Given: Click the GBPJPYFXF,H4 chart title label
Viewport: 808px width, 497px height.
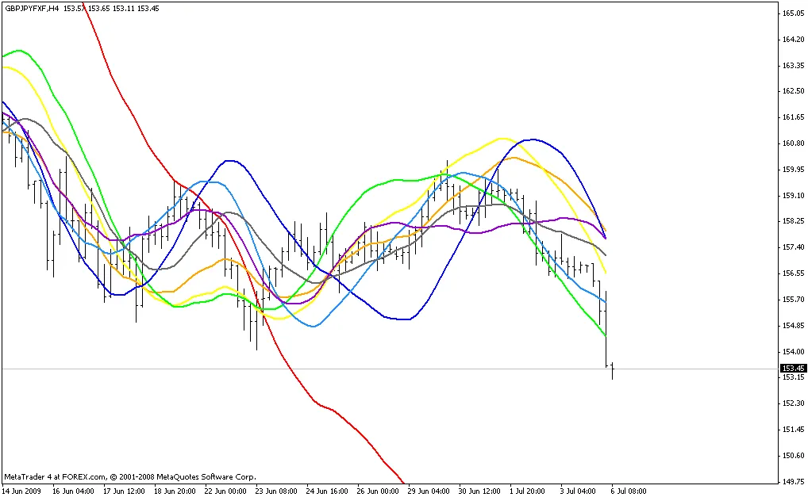Looking at the screenshot, I should pos(32,8).
